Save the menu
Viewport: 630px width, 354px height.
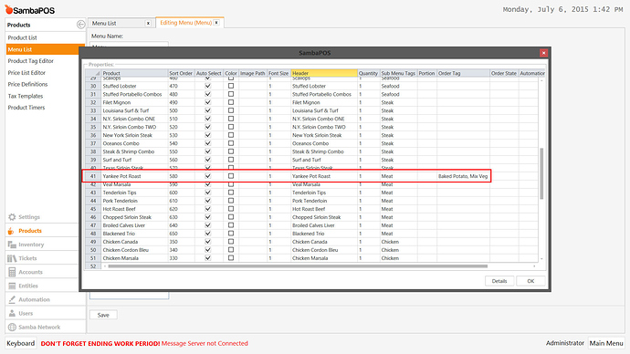pos(103,315)
